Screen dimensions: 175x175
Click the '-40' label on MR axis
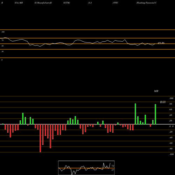tap(171, 138)
